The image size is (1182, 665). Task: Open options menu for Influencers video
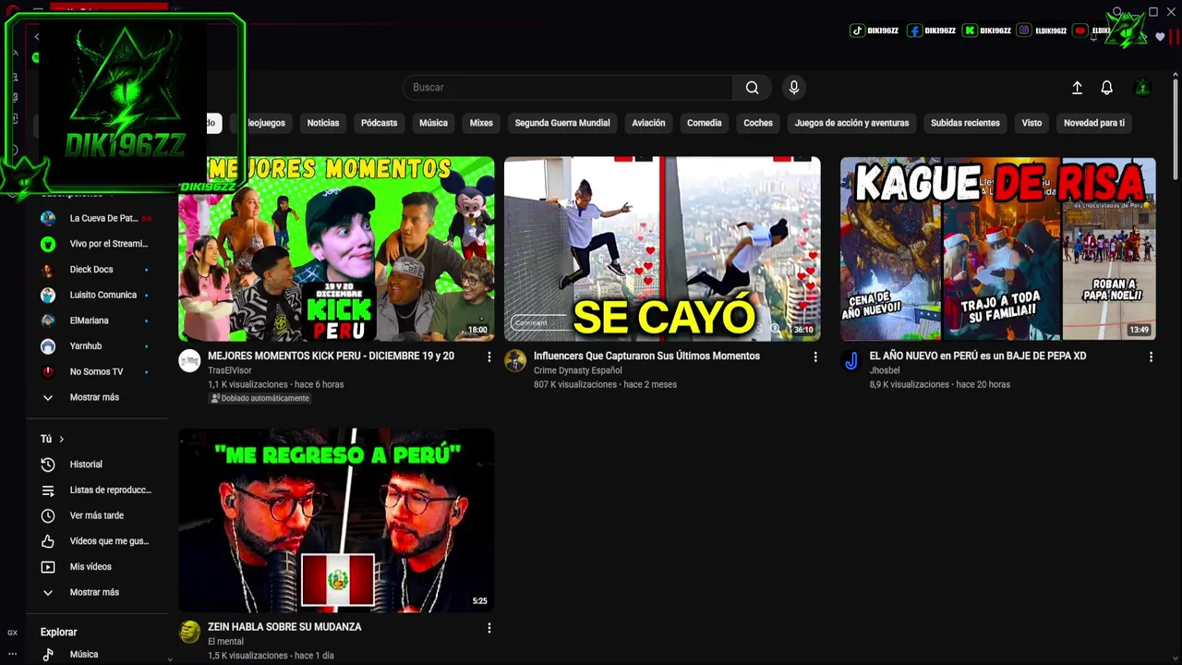click(x=814, y=357)
